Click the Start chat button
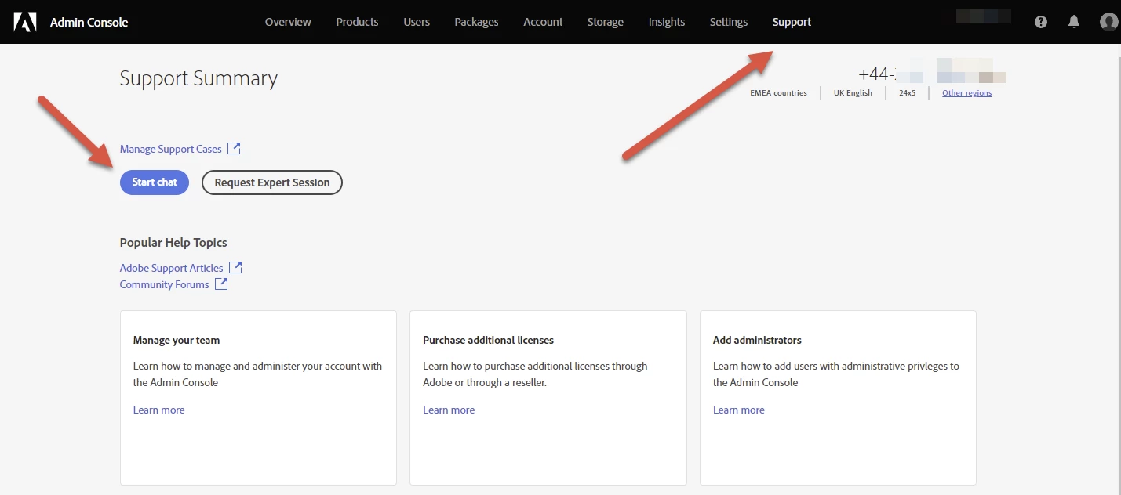Screen dimensions: 1121x495 tap(155, 182)
